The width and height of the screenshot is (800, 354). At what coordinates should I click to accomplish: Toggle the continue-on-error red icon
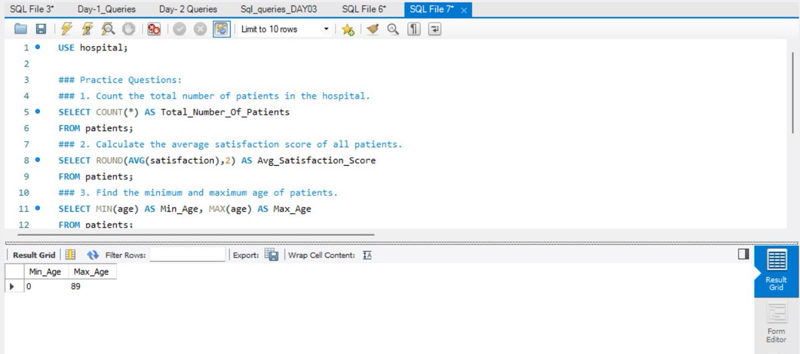[155, 29]
